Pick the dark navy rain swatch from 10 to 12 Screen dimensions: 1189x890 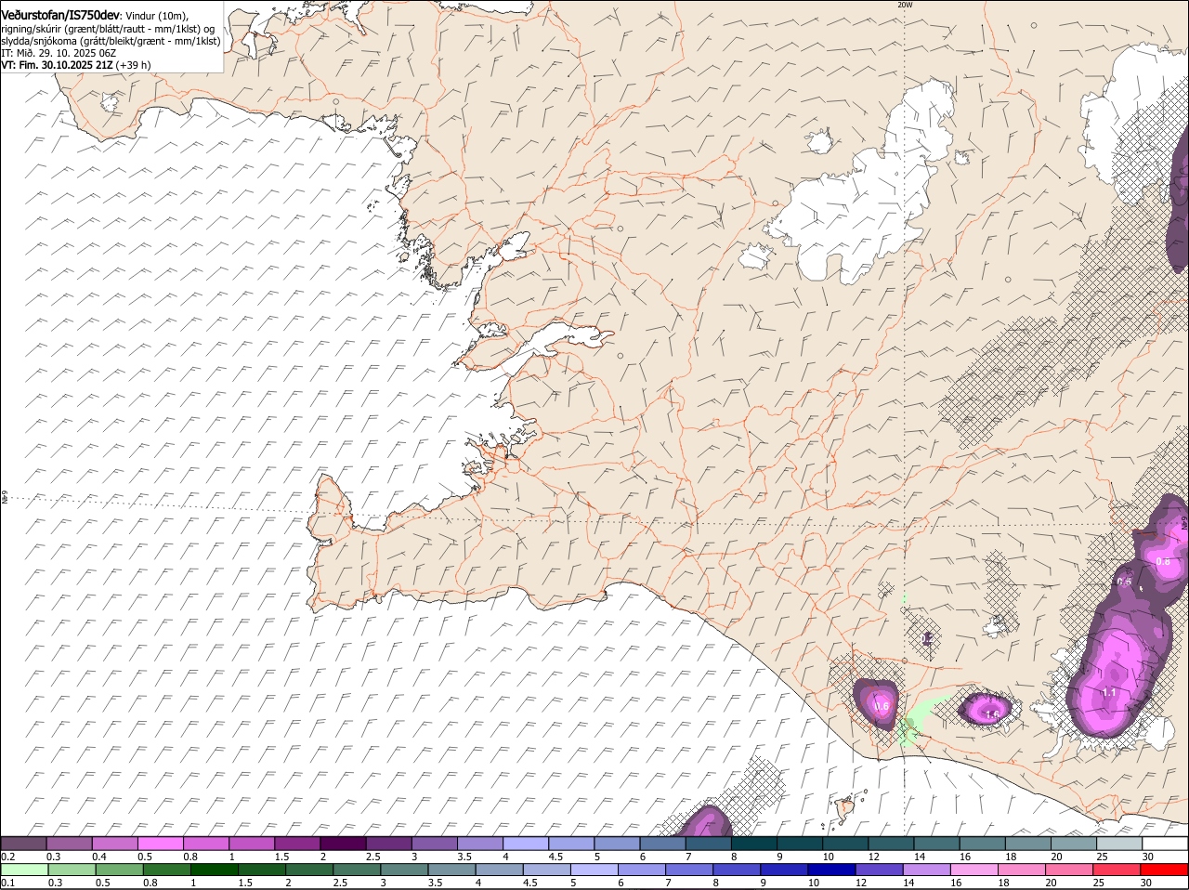click(x=830, y=870)
